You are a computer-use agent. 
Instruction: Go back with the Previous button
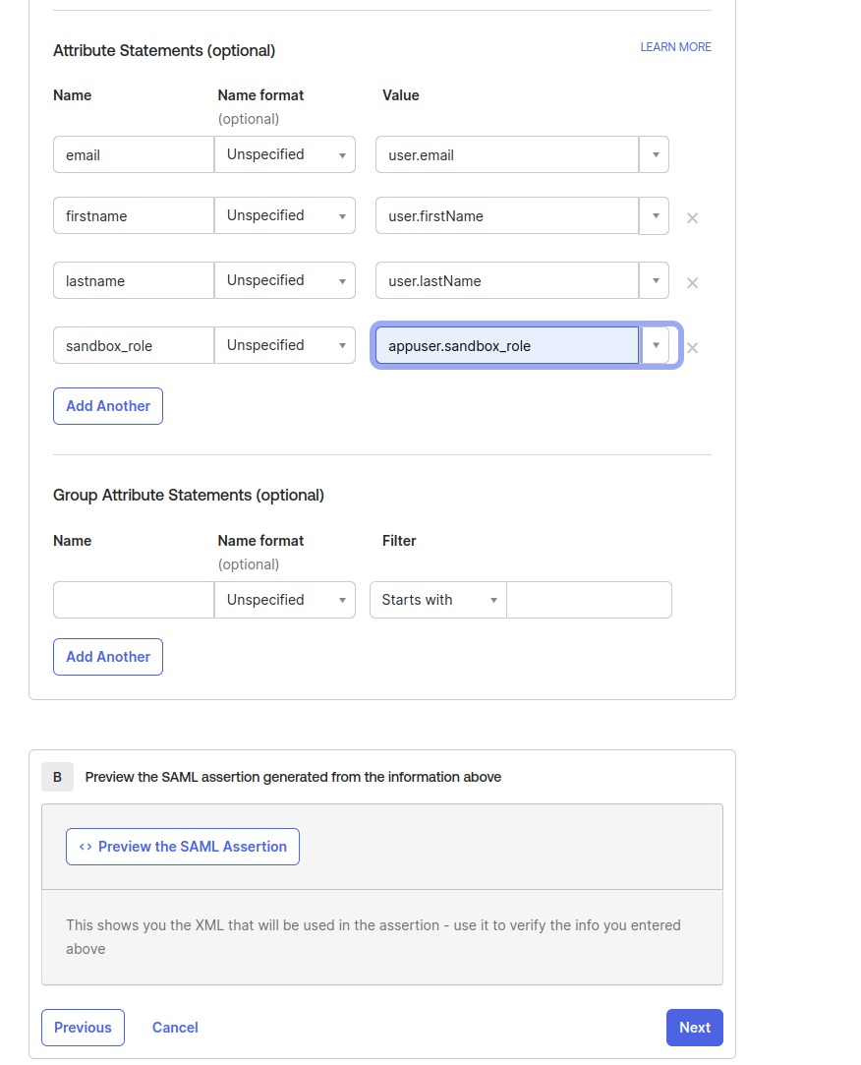point(83,1028)
